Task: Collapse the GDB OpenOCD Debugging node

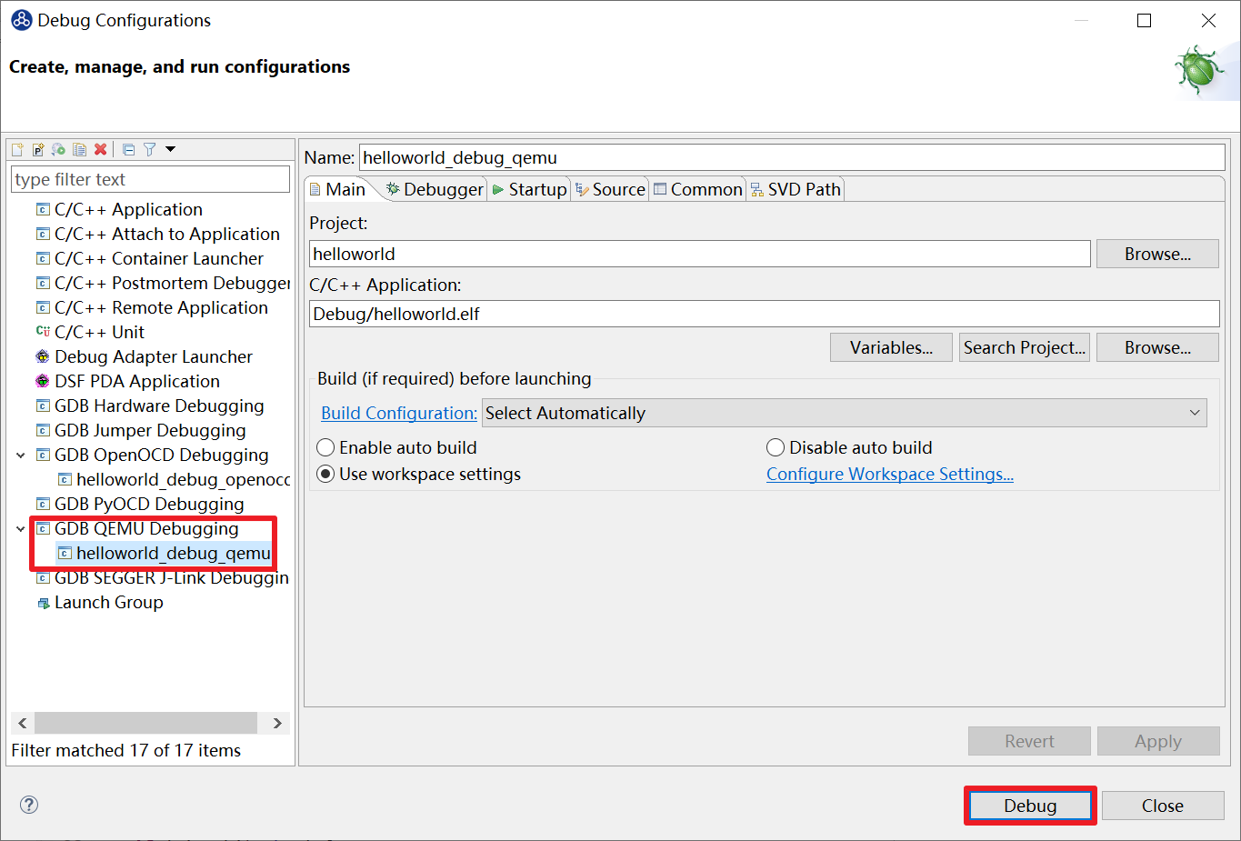Action: point(21,456)
